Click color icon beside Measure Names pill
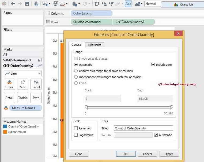This screenshot has height=162, width=204. [6, 108]
